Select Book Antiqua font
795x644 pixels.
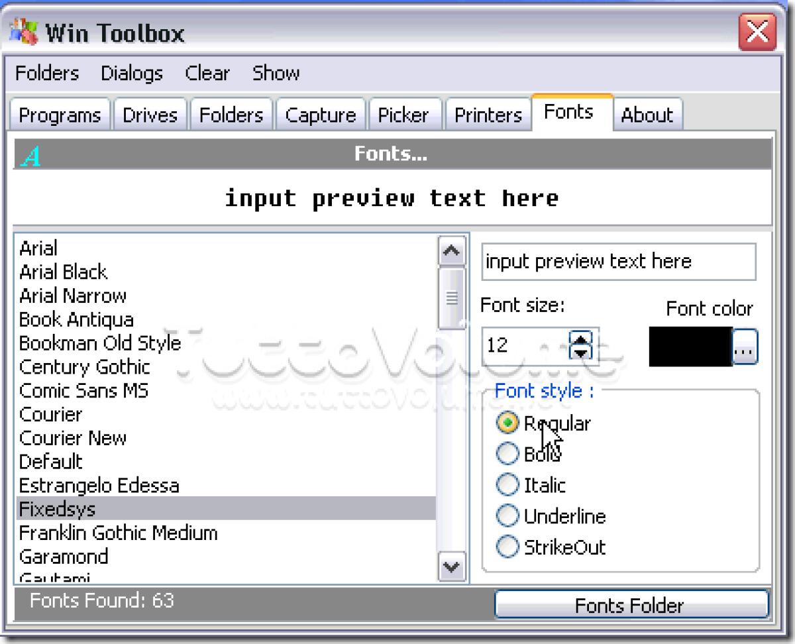225,319
